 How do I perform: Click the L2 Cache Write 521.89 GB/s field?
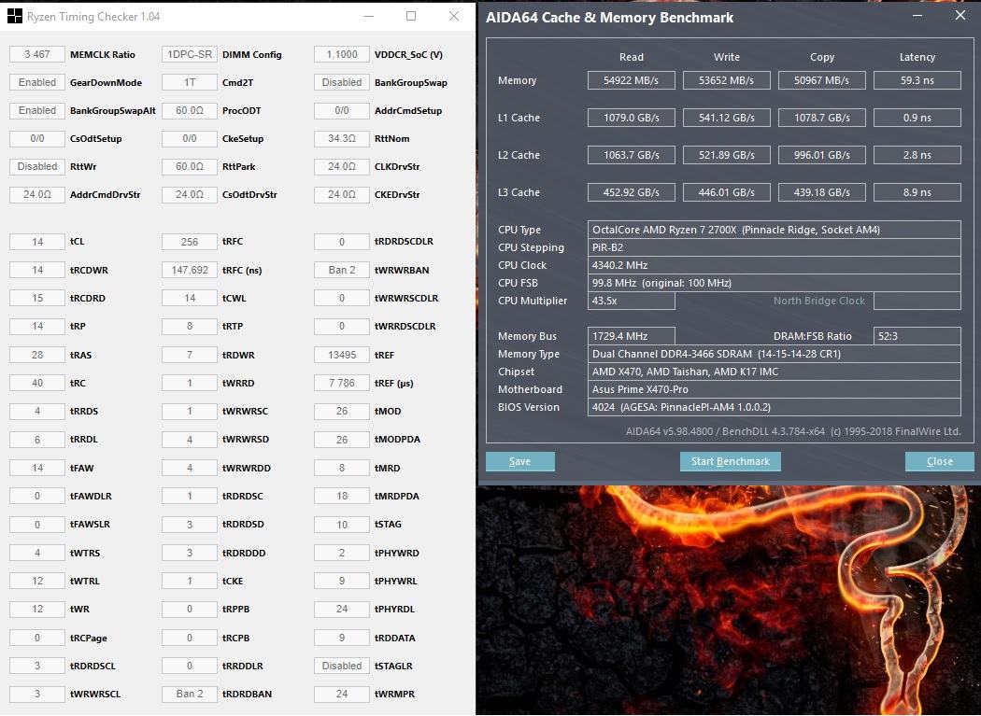(726, 155)
